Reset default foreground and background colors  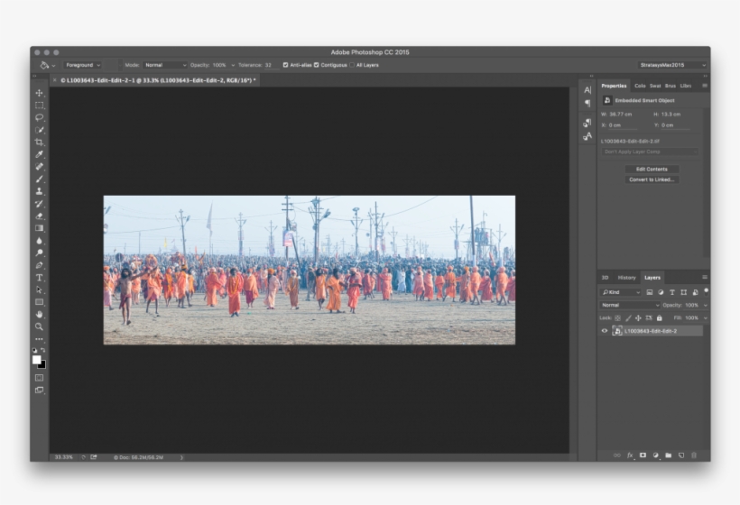[34, 350]
